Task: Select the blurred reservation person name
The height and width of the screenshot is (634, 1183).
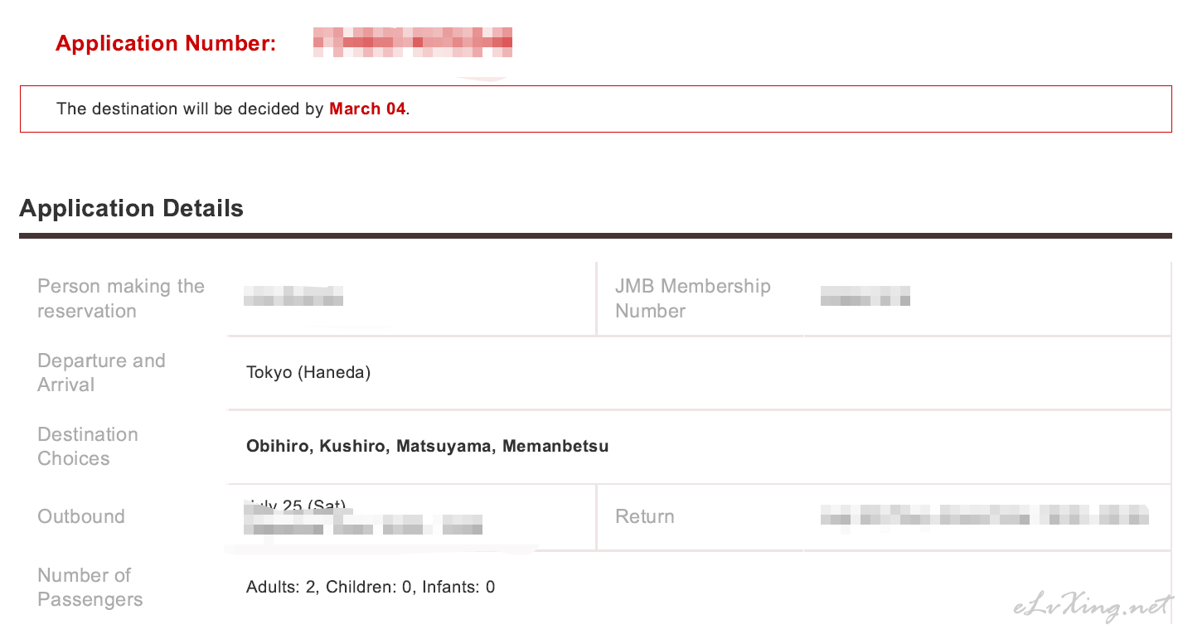Action: pos(293,296)
